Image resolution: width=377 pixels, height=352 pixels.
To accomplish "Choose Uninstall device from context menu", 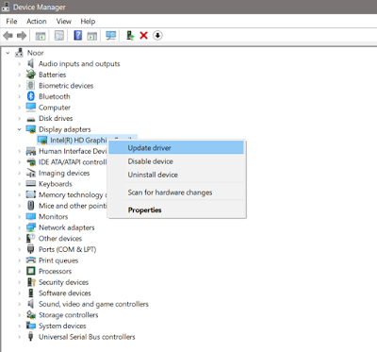I will (176, 175).
